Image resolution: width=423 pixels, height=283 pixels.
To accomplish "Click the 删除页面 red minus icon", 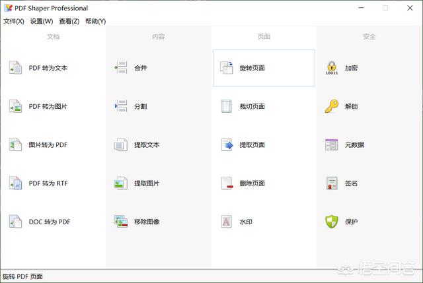I will click(227, 183).
